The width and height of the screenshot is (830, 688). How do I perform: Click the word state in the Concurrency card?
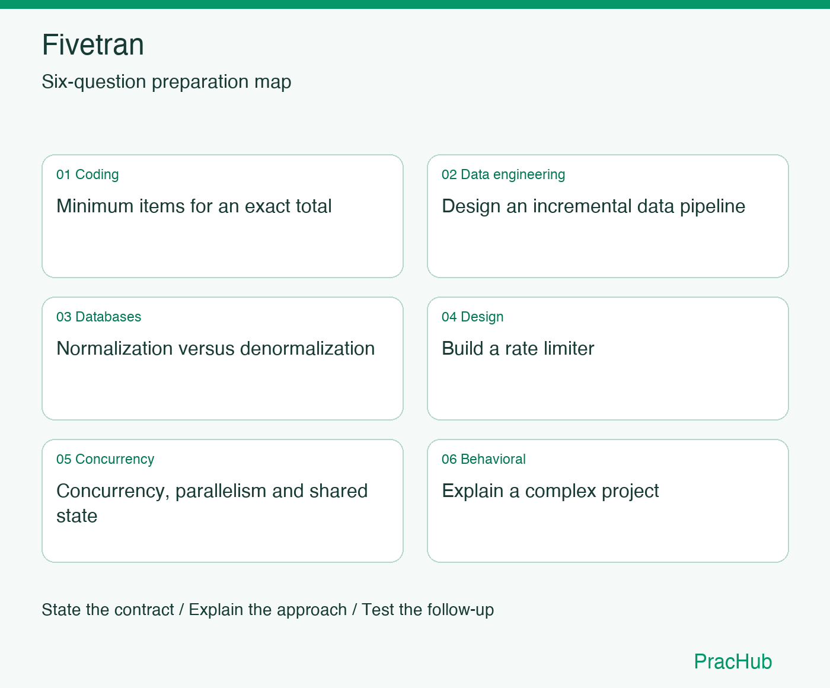click(x=77, y=516)
